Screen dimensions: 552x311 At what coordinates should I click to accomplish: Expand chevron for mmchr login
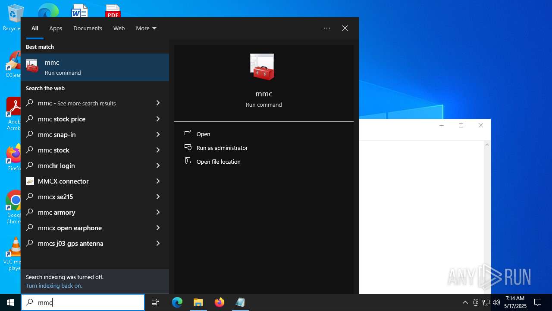click(x=158, y=165)
